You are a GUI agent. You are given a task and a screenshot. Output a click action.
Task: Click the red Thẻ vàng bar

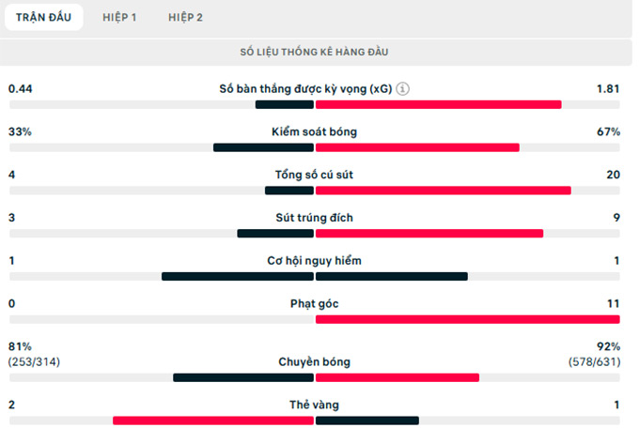213,420
